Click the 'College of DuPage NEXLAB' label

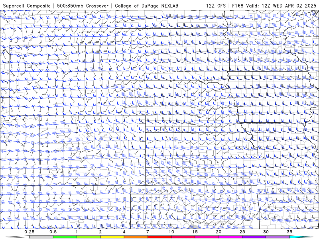[x=146, y=6]
